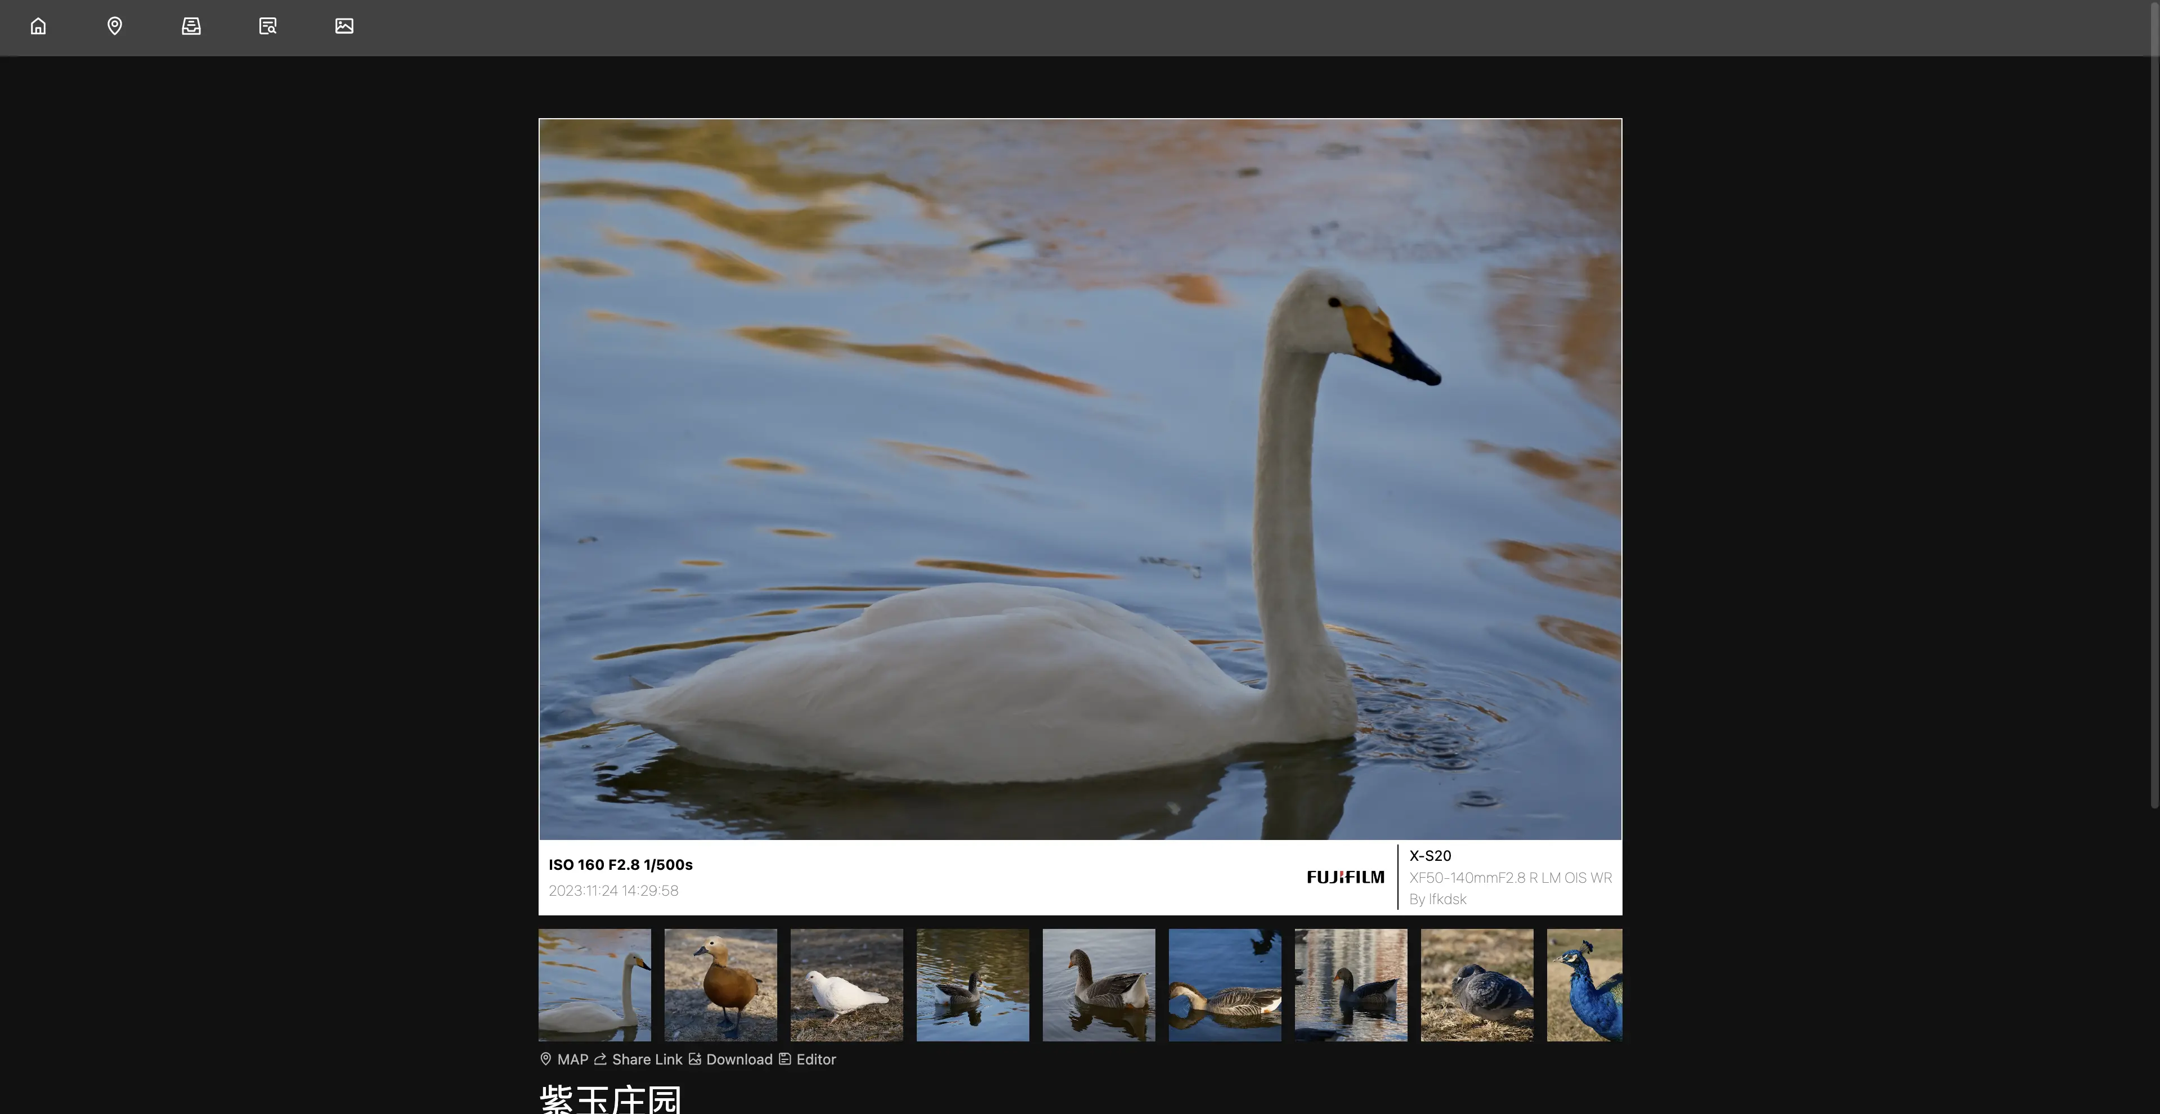Click the 'X-S20' camera model text
This screenshot has width=2160, height=1114.
click(1429, 856)
